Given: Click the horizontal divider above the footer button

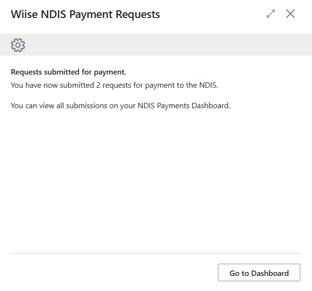Looking at the screenshot, I should pos(156,253).
